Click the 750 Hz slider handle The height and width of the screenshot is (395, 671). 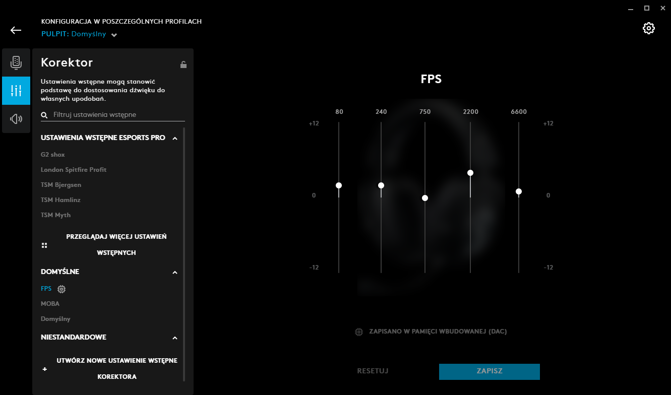425,198
